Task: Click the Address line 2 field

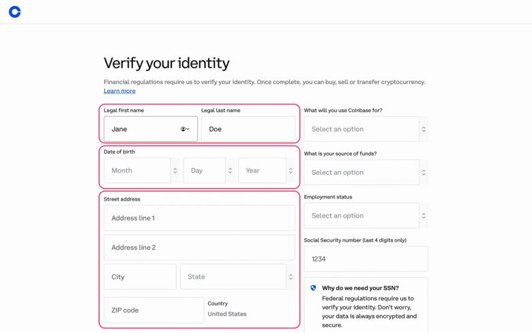Action: point(199,248)
